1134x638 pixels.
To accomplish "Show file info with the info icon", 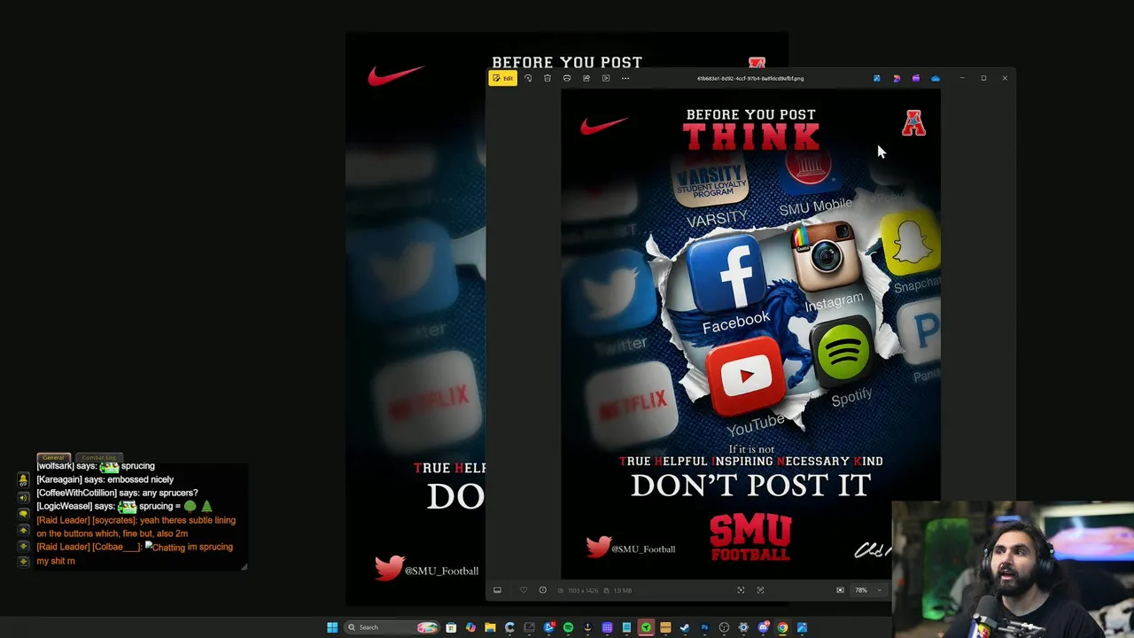I will point(543,590).
